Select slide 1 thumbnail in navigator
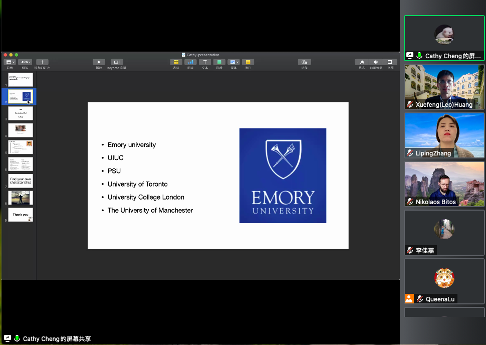Screen dimensions: 486x345 coord(21,80)
